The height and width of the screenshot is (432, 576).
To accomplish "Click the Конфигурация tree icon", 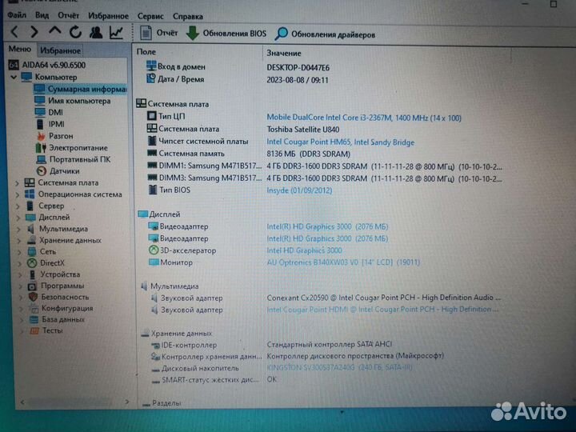I will tap(34, 308).
